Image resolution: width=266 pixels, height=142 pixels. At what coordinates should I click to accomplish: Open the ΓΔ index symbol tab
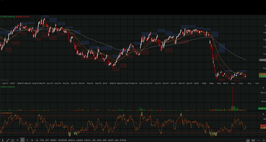37,140
